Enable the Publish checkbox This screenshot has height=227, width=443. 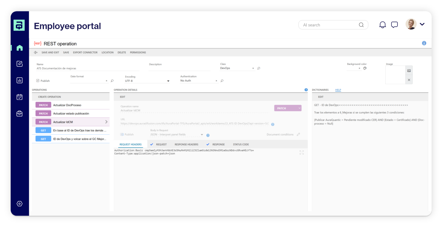point(37,80)
